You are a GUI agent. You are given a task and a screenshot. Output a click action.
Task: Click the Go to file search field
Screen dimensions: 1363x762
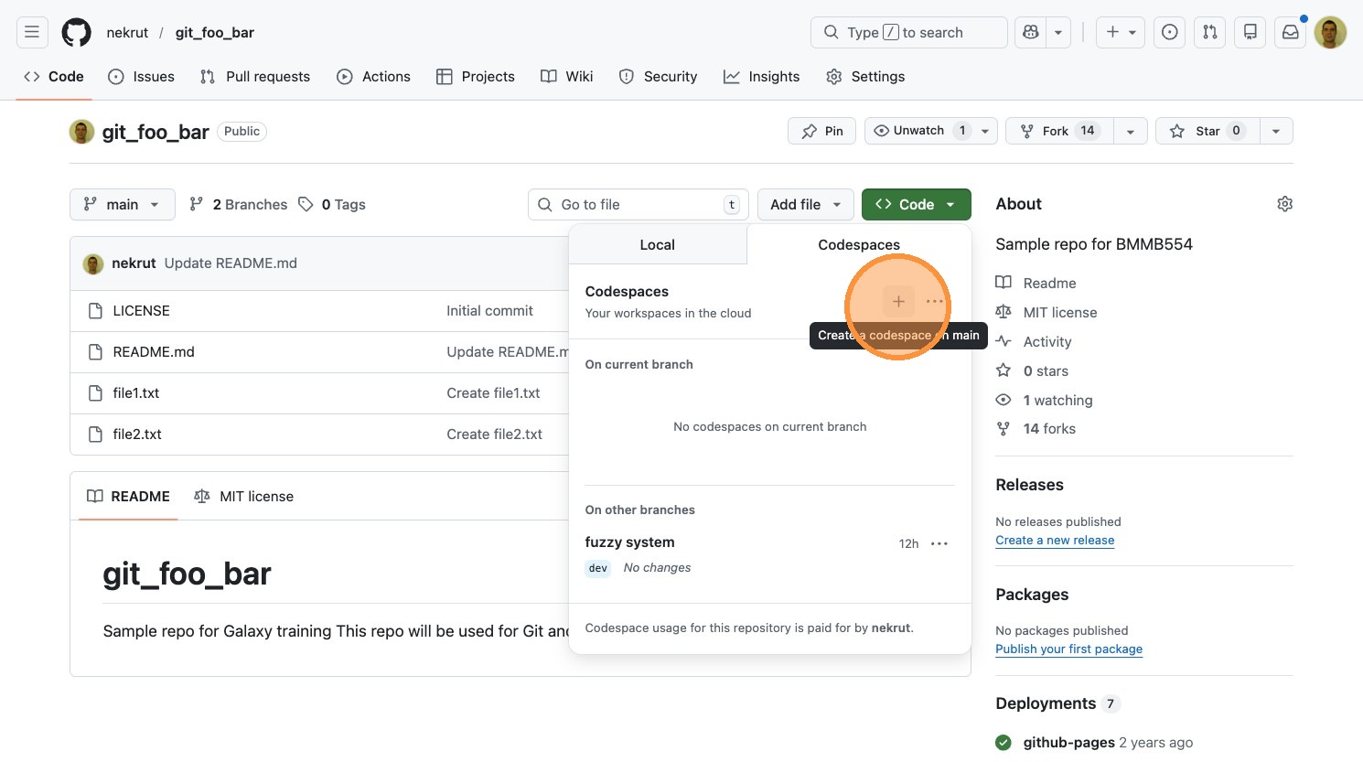tap(638, 205)
